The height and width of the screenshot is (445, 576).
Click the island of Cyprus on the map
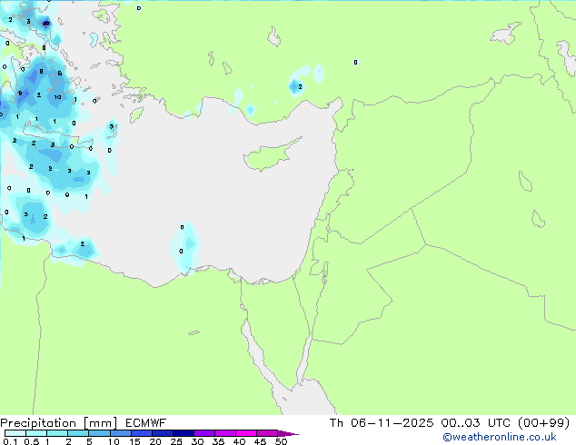pos(268,156)
